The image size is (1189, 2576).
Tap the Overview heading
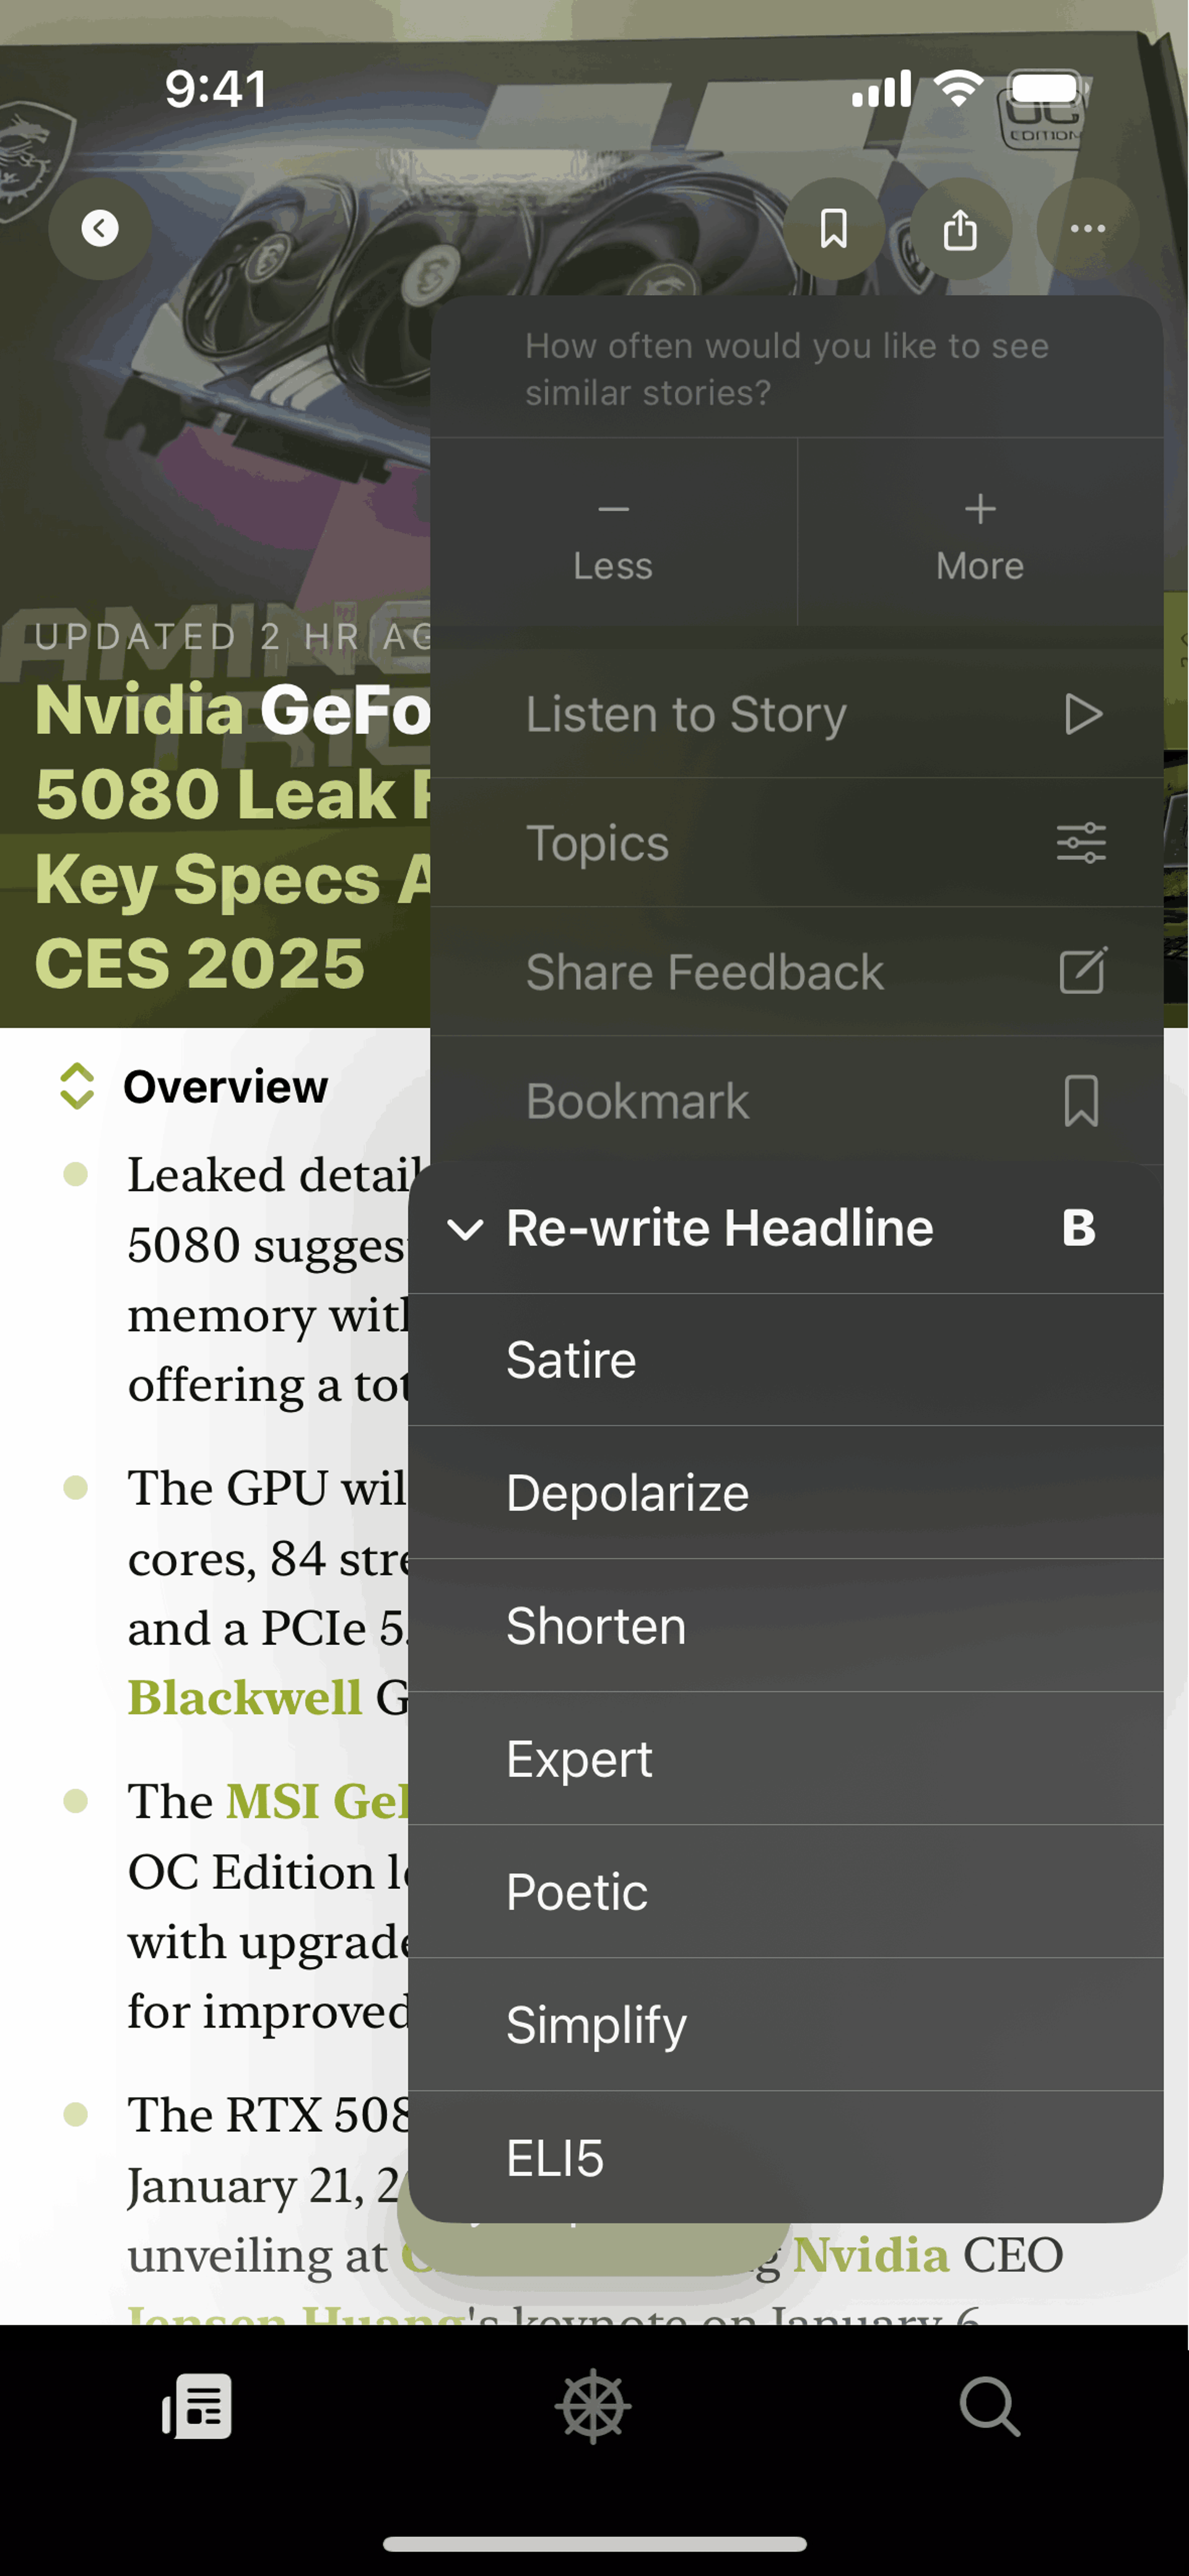(x=225, y=1087)
